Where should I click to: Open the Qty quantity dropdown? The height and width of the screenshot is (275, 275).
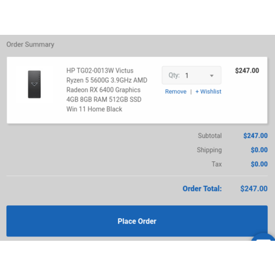pos(191,75)
